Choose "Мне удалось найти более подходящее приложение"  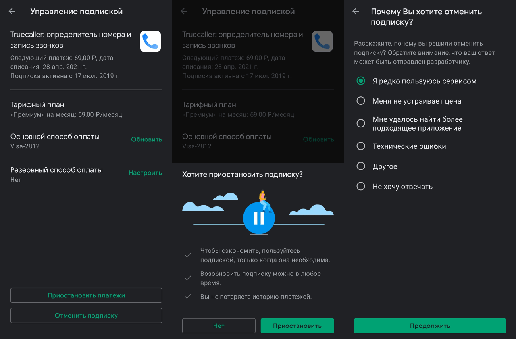point(361,124)
